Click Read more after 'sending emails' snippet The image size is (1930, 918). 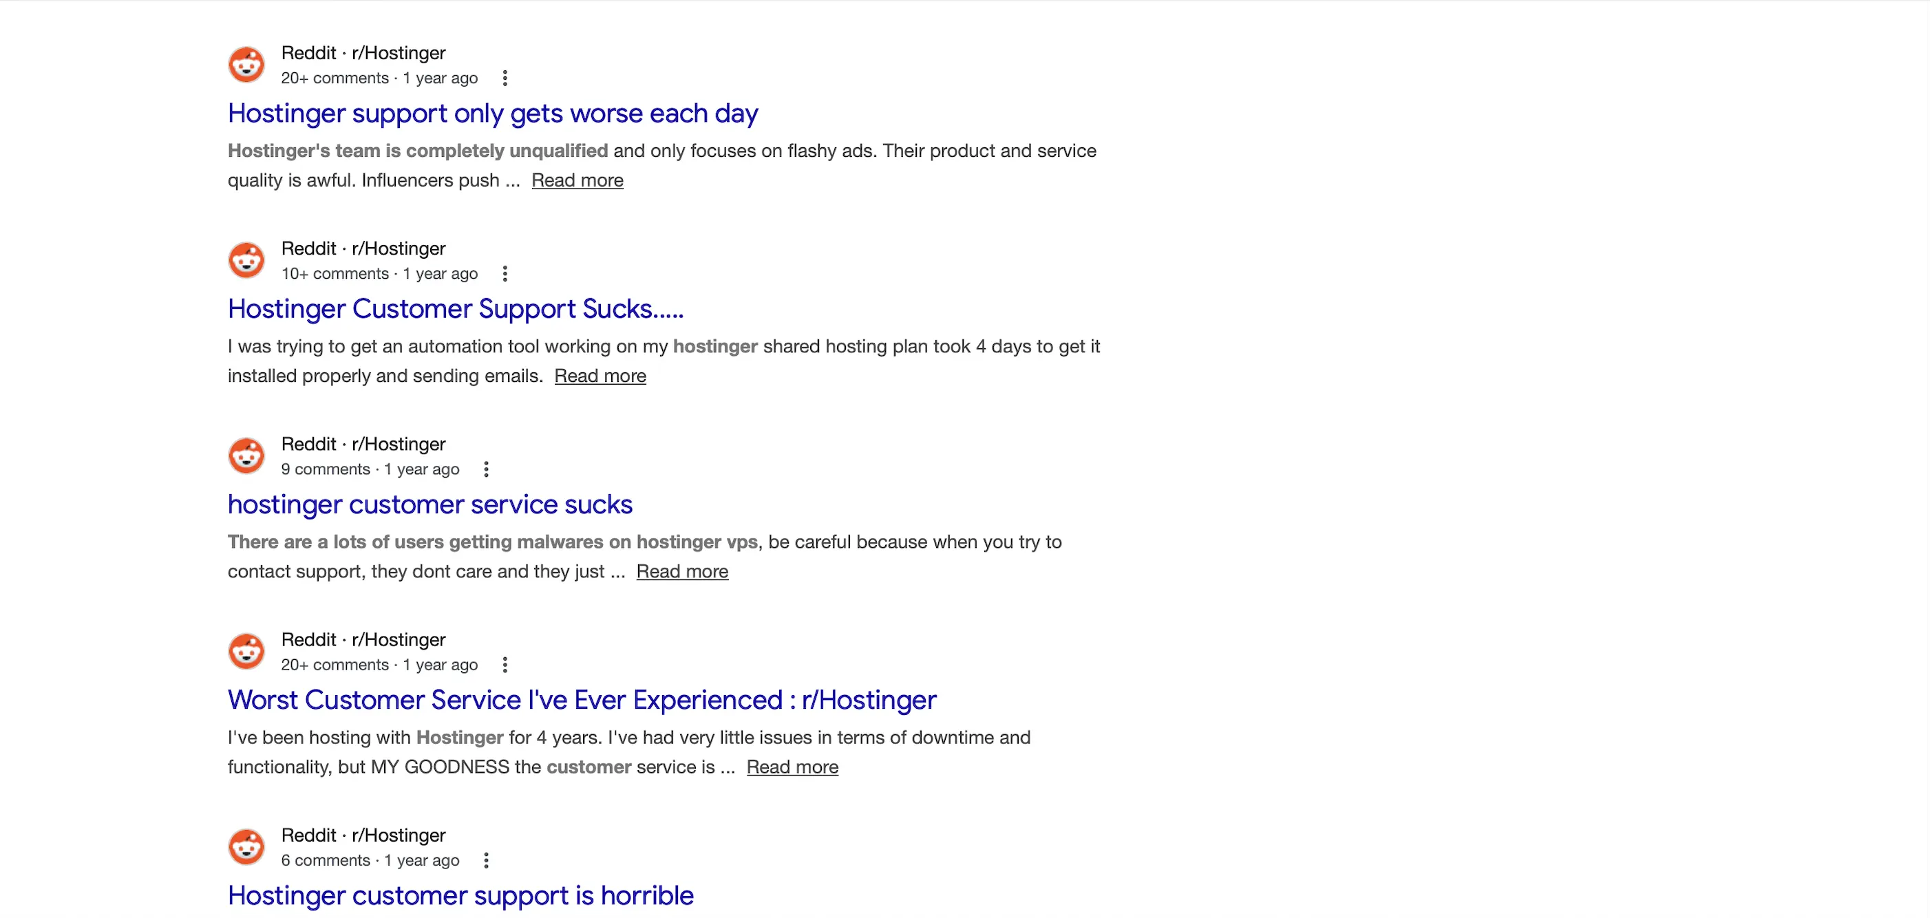(x=600, y=376)
